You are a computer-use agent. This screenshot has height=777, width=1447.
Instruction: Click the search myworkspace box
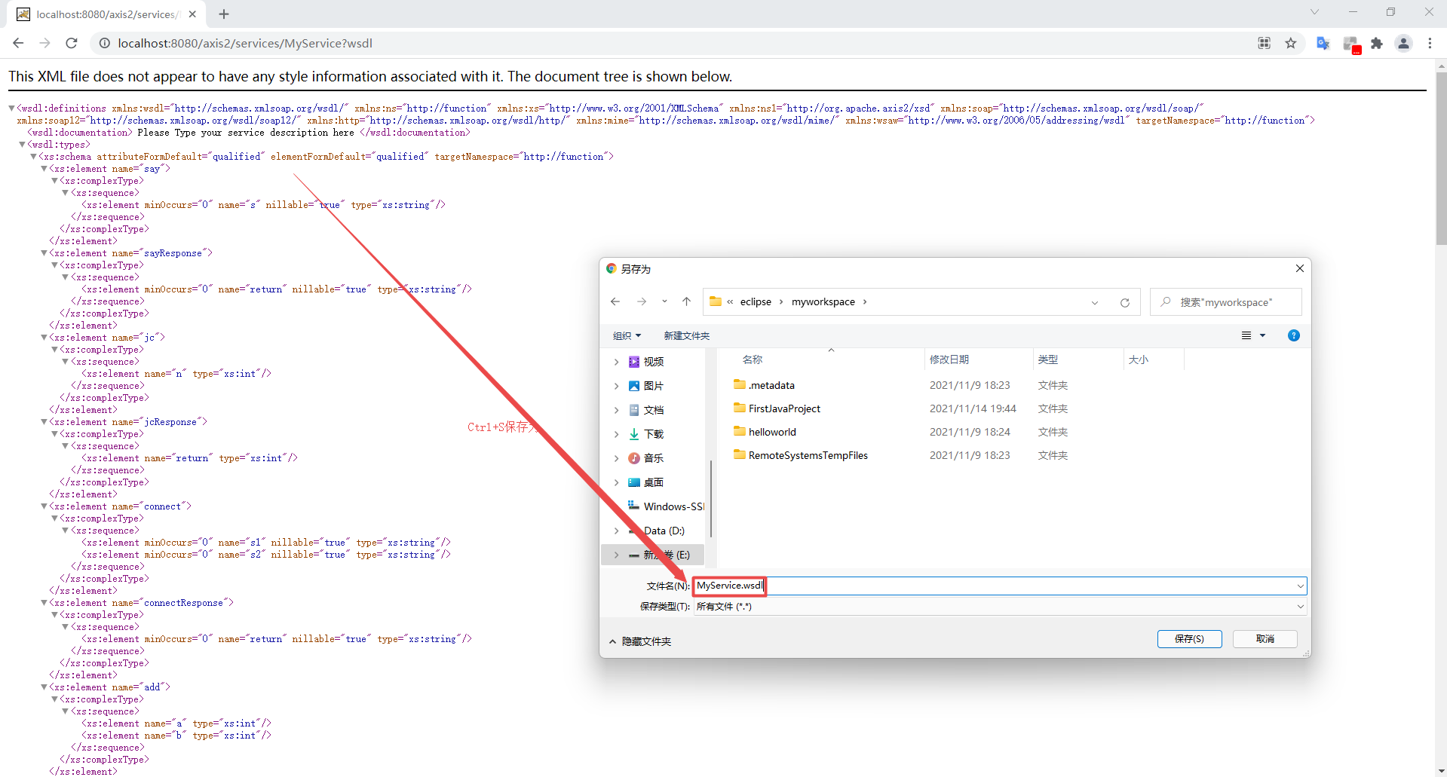(1226, 302)
